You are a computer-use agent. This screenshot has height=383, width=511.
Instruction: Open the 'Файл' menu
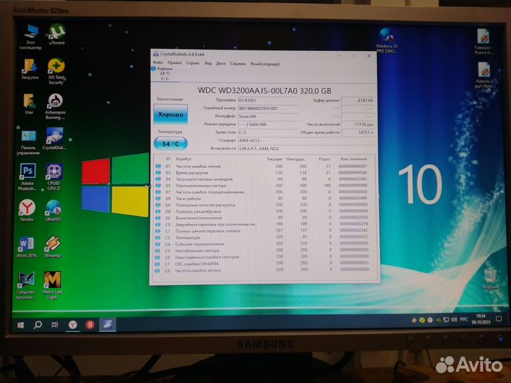click(158, 62)
